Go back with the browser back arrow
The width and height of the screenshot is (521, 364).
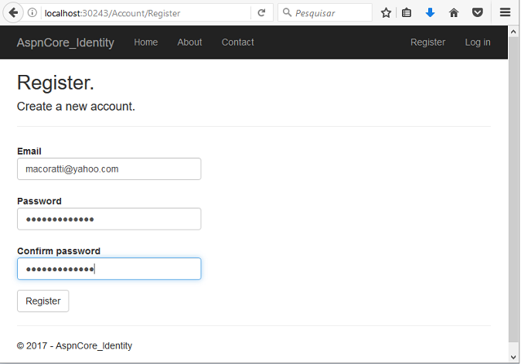point(13,13)
